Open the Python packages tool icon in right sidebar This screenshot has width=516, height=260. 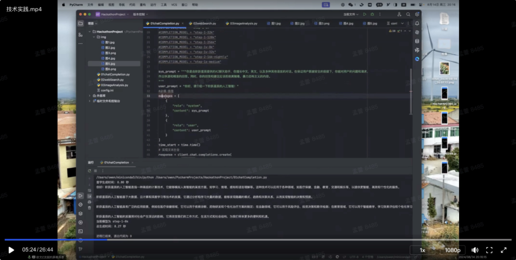[417, 50]
